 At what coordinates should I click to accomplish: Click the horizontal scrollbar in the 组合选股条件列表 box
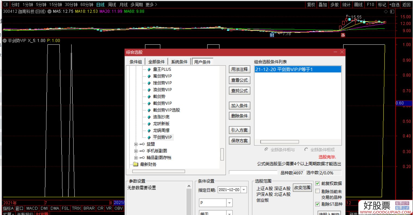280,142
